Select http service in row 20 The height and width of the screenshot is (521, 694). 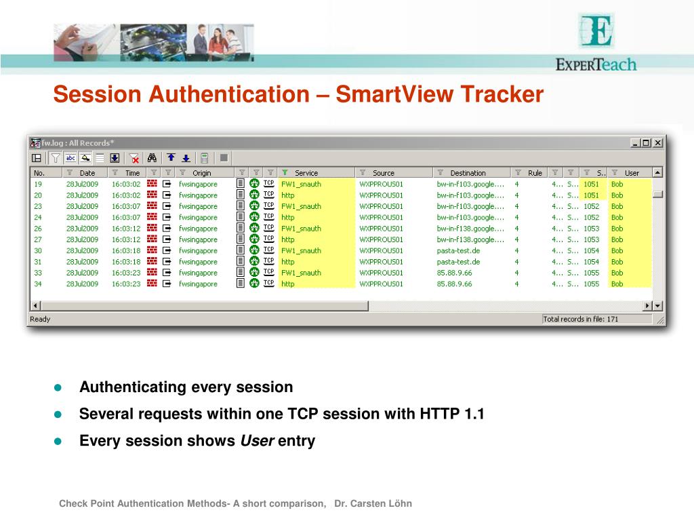pos(287,195)
